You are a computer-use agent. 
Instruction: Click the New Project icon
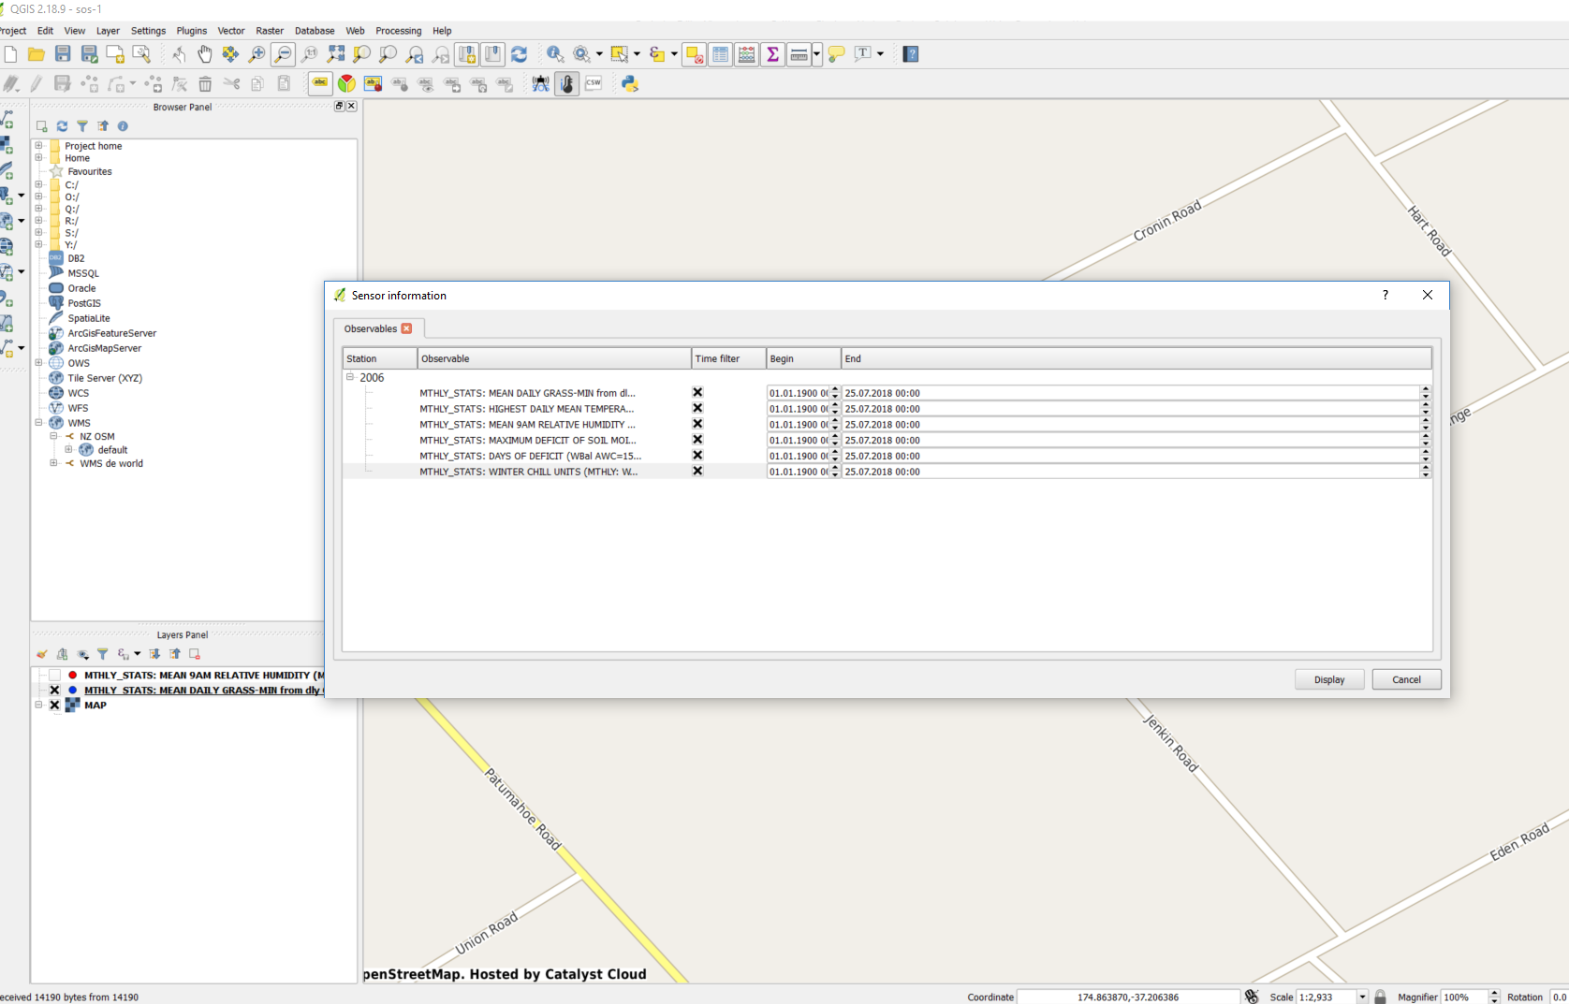point(10,54)
